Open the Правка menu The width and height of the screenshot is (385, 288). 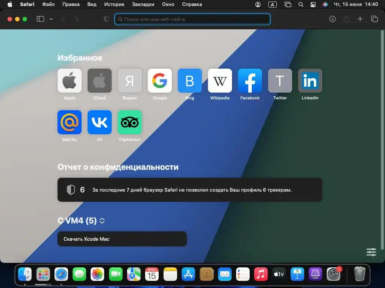[71, 4]
